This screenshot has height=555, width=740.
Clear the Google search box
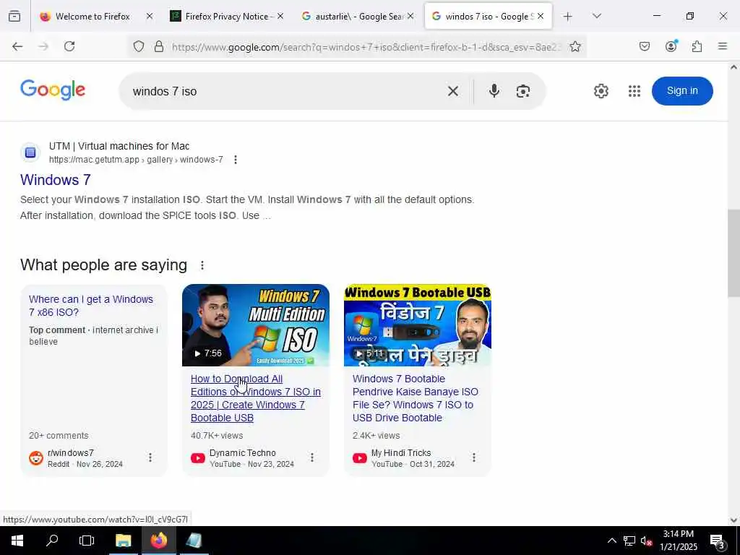click(452, 91)
